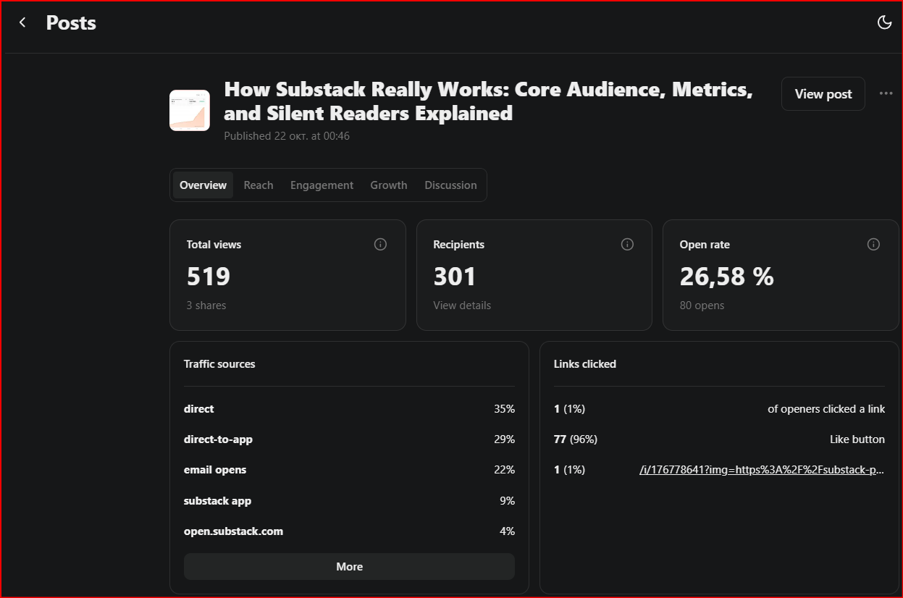Show info for Recipients
Image resolution: width=903 pixels, height=598 pixels.
627,245
